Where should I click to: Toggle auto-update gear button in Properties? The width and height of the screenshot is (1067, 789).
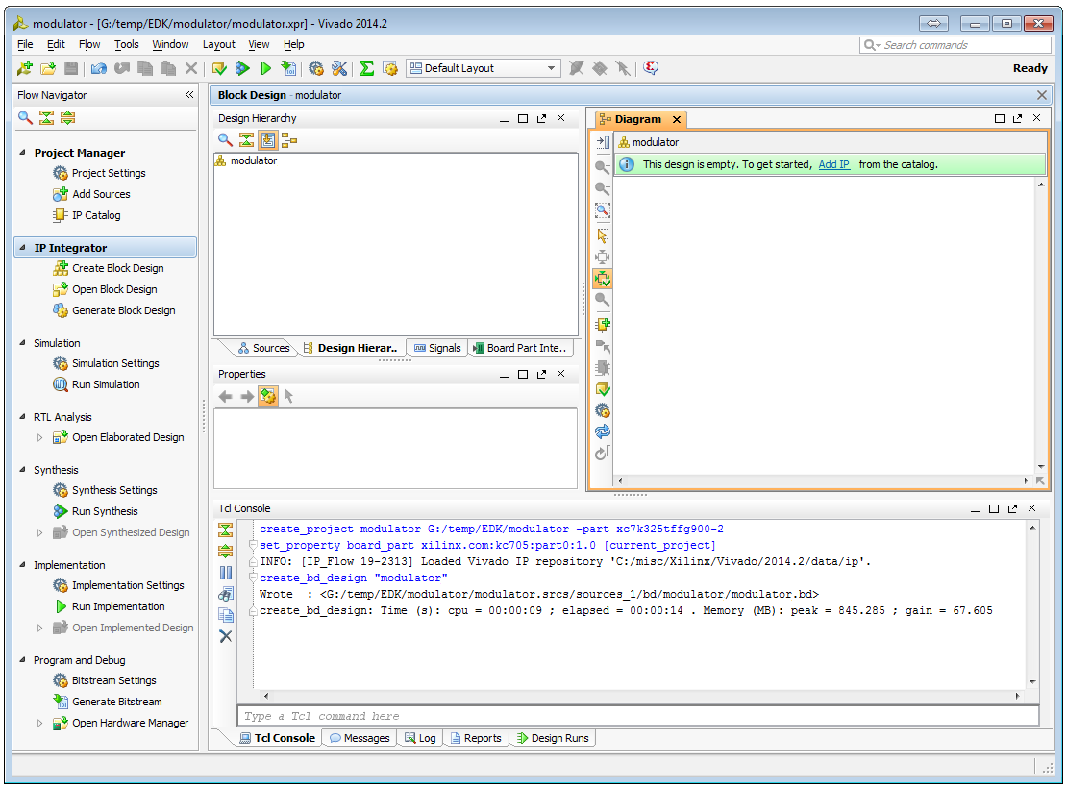268,396
